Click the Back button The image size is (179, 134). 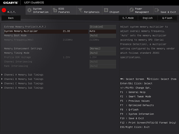pos(11,18)
